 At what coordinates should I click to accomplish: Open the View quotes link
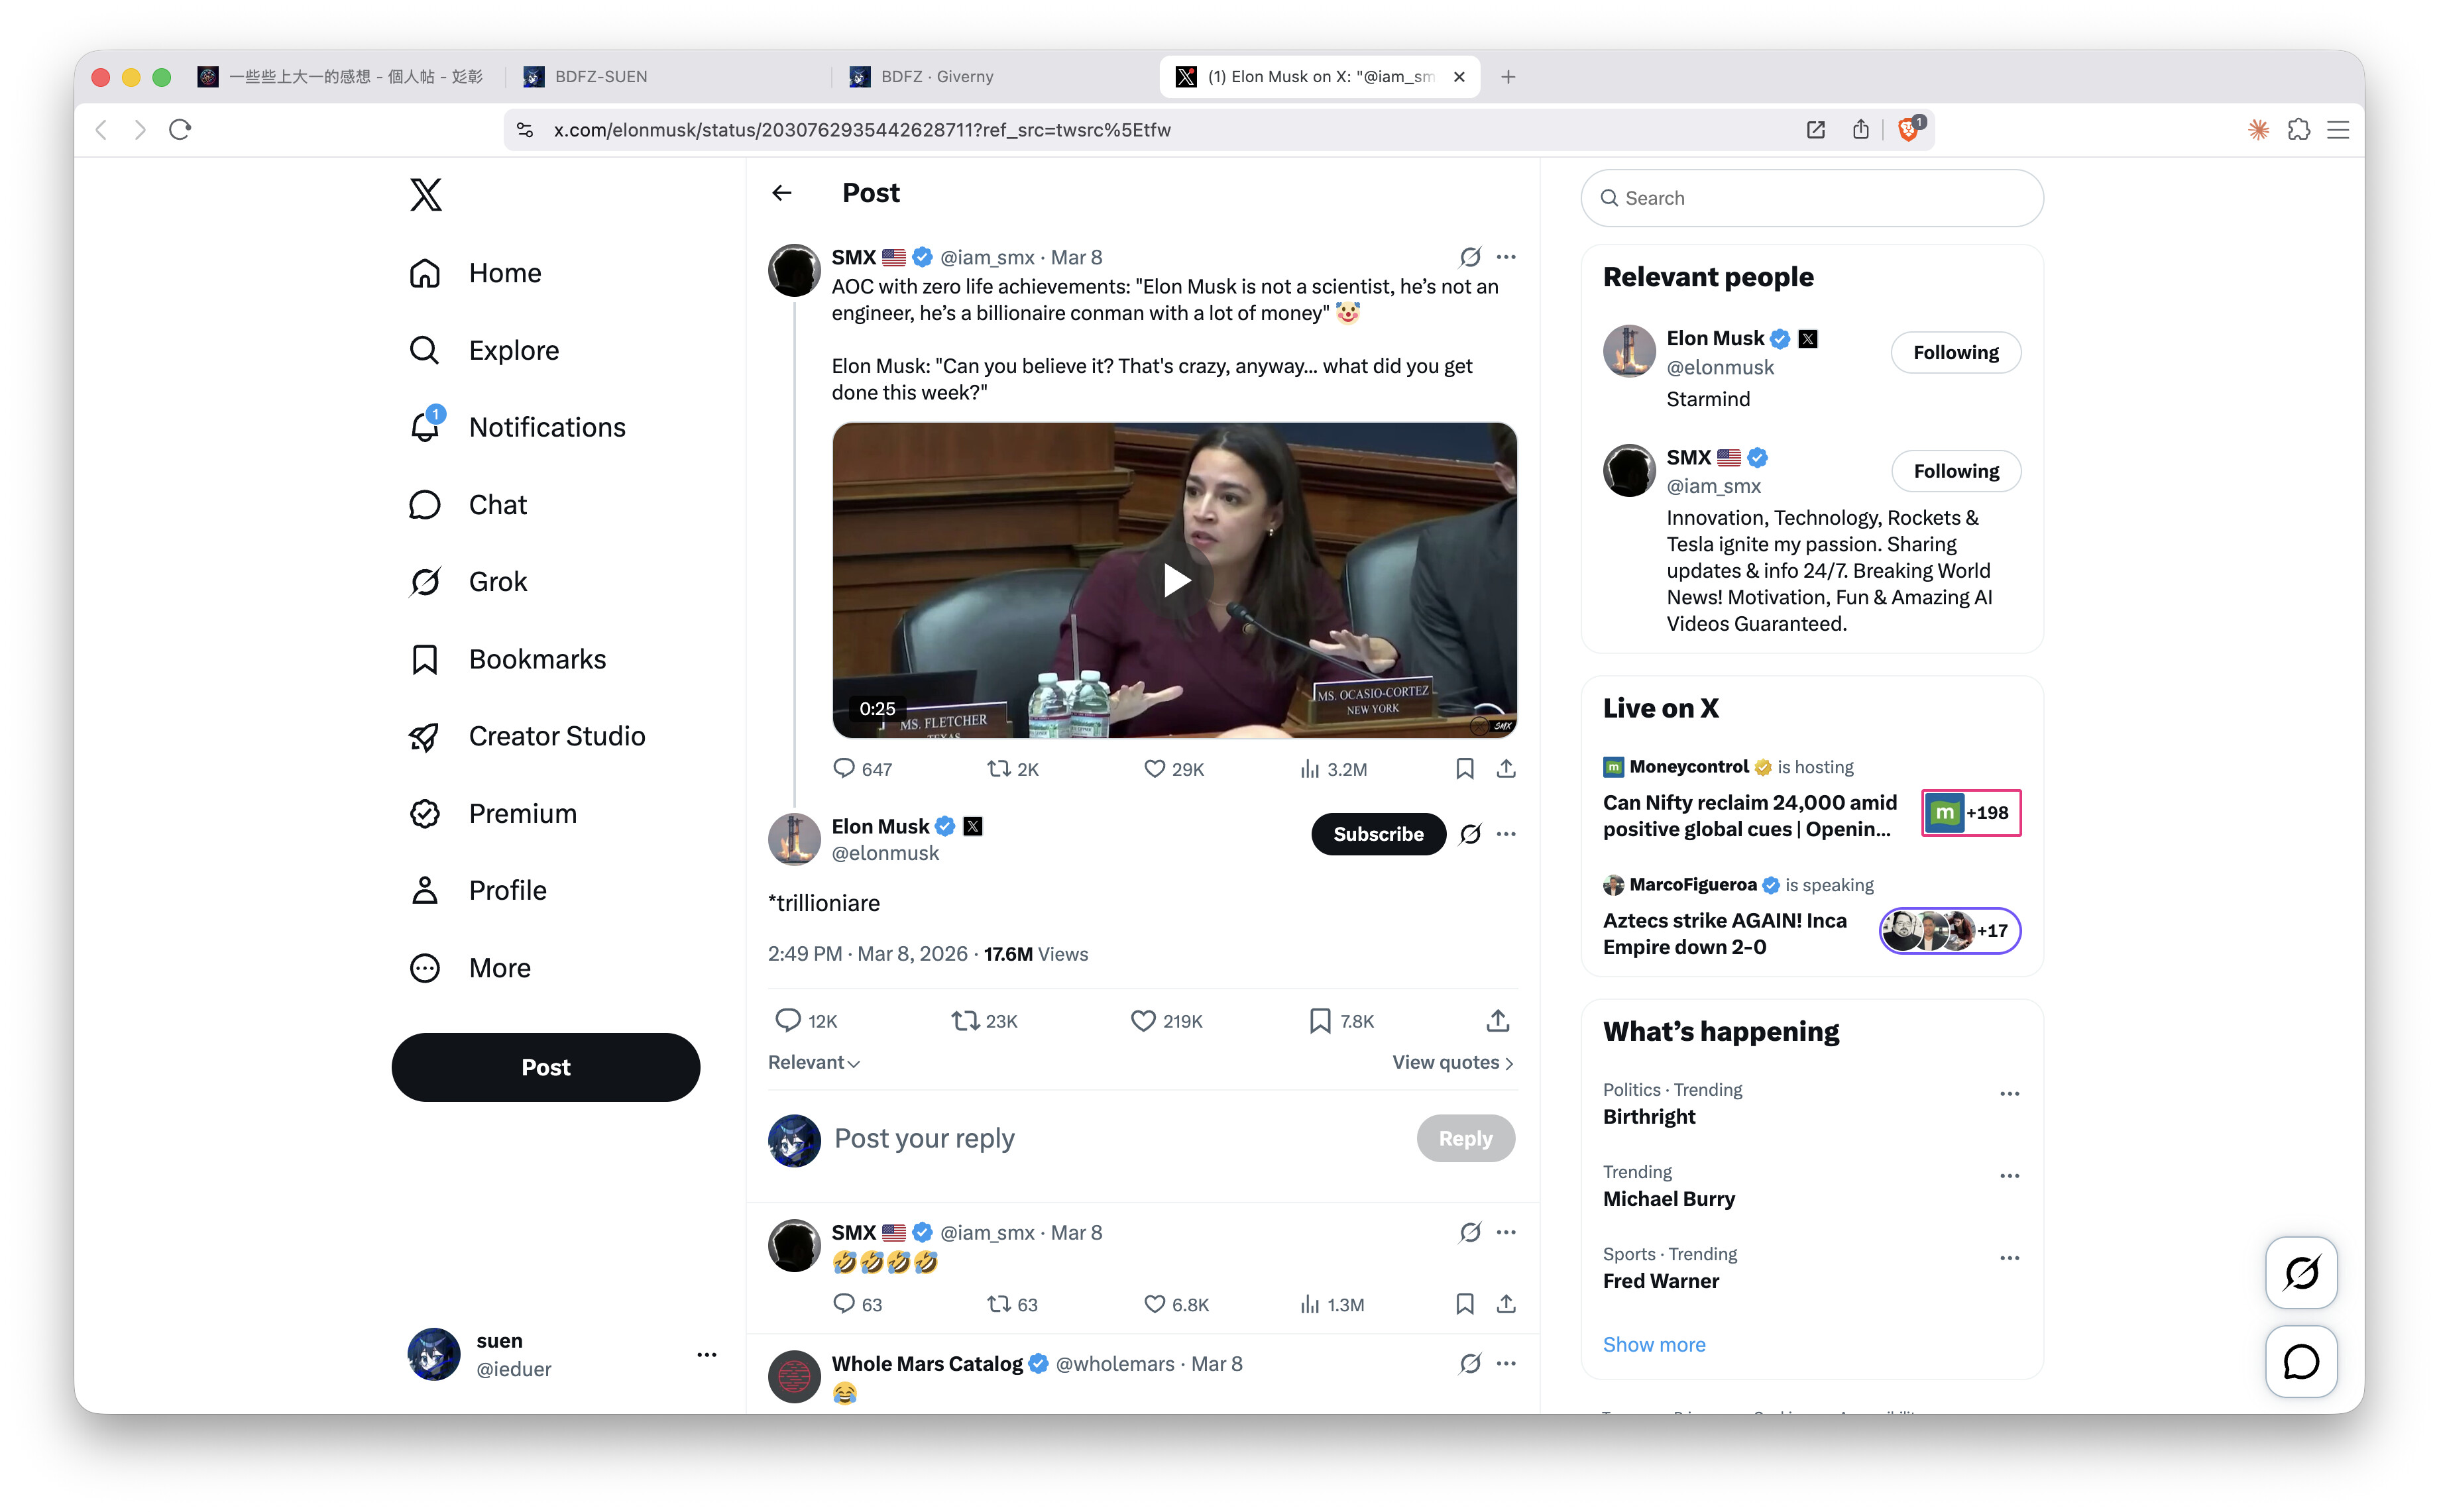click(x=1452, y=1062)
